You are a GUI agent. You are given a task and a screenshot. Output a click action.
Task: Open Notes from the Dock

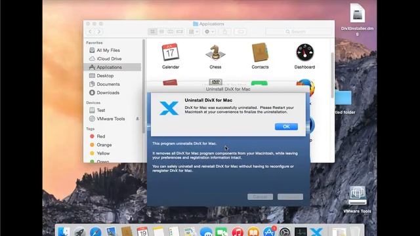pos(158,231)
